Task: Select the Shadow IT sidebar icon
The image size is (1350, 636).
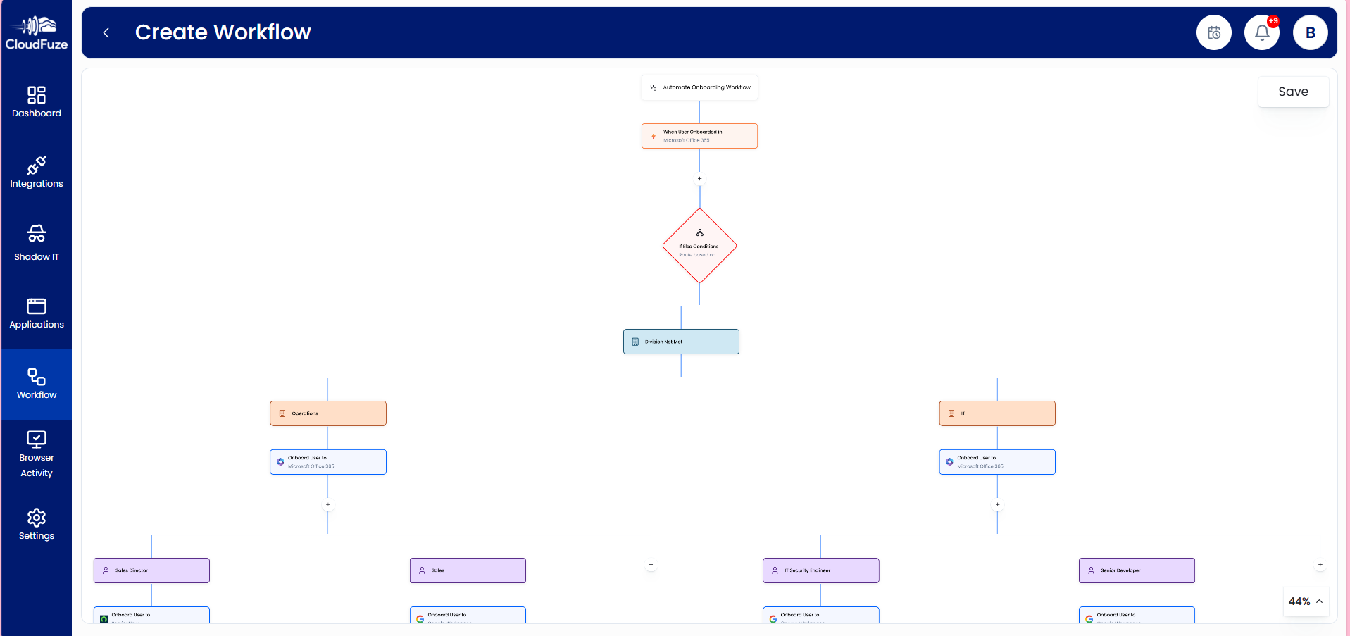Action: click(36, 235)
